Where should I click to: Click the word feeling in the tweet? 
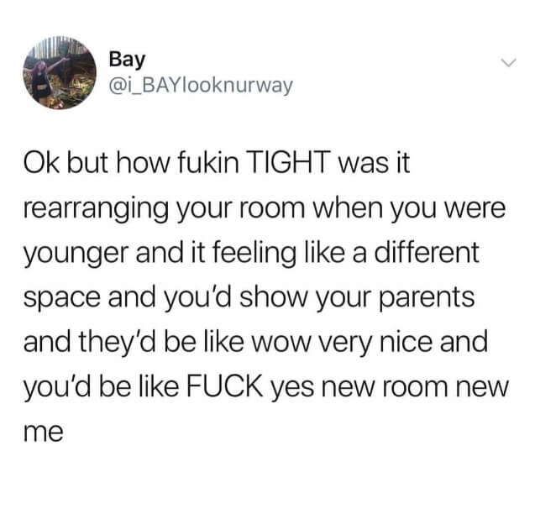(254, 255)
